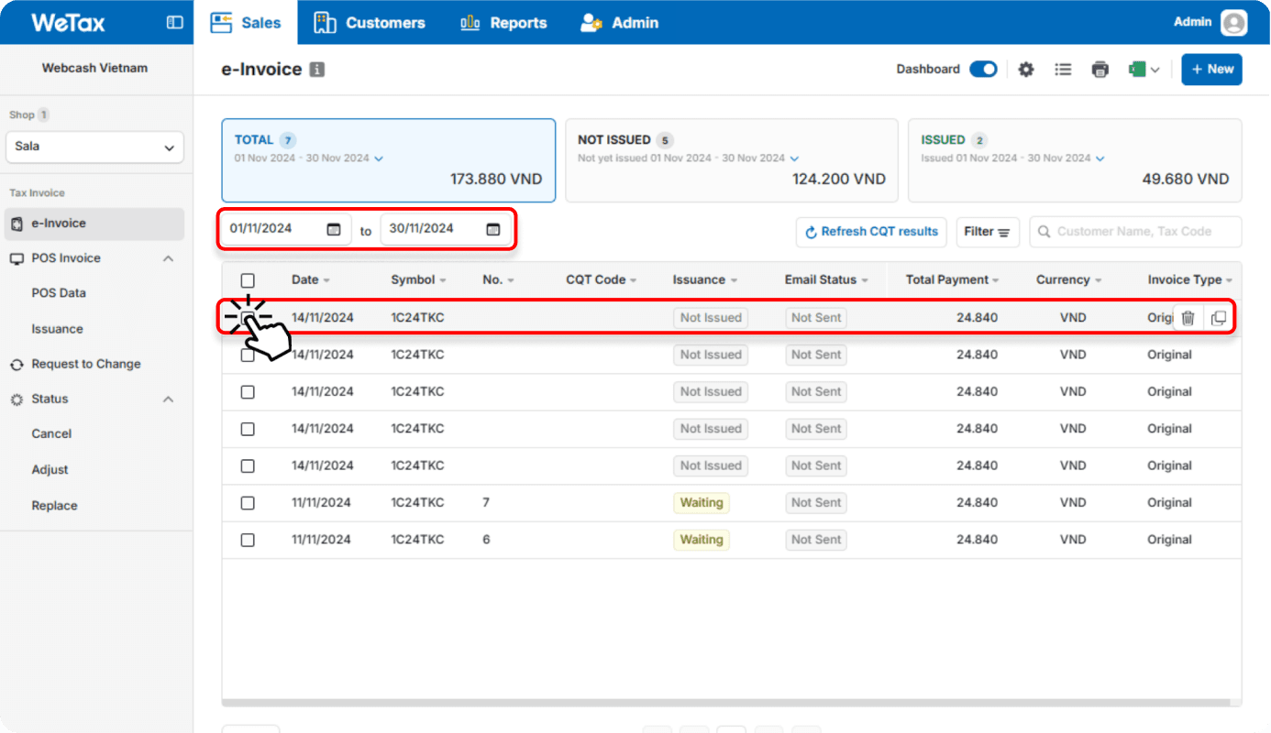Click the Webcash Vietnam company name
The height and width of the screenshot is (733, 1271).
pos(94,68)
